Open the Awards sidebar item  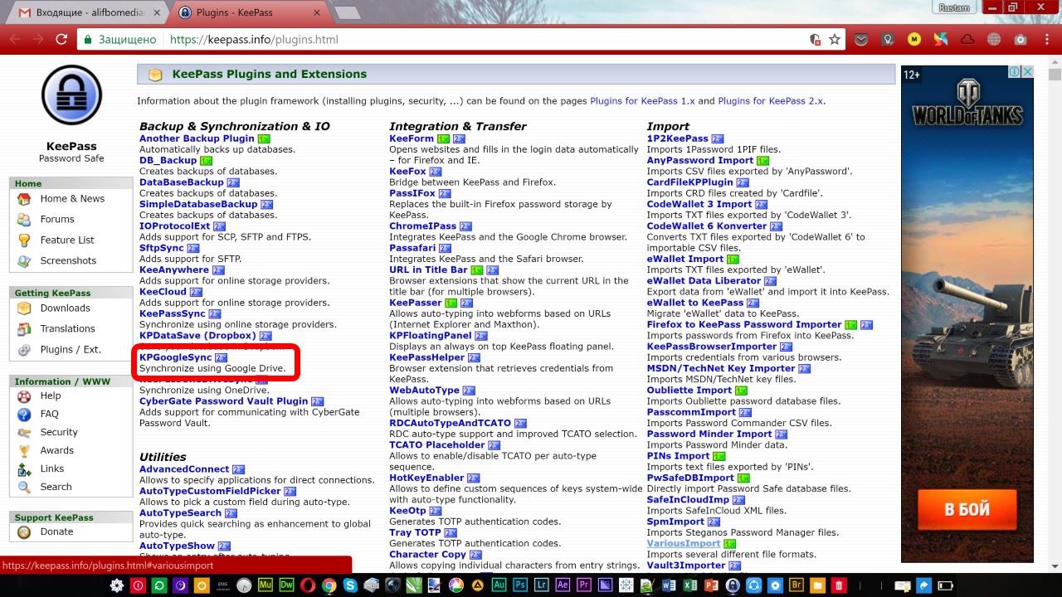coord(57,450)
